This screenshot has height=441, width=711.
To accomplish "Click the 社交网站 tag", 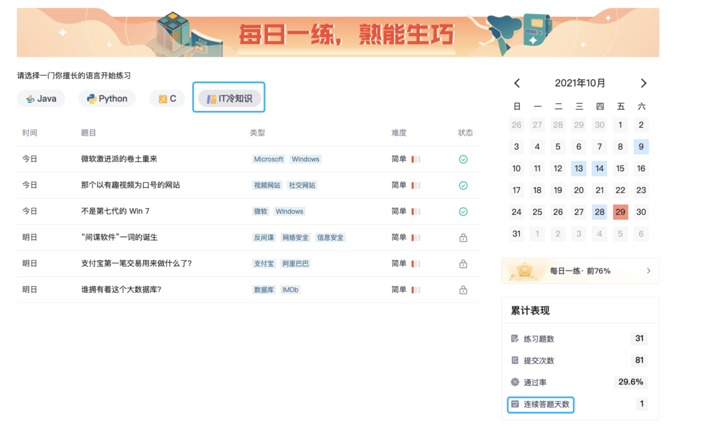I will pyautogui.click(x=302, y=185).
